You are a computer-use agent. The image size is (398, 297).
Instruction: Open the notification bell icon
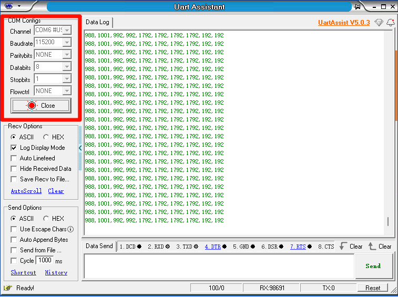391,22
